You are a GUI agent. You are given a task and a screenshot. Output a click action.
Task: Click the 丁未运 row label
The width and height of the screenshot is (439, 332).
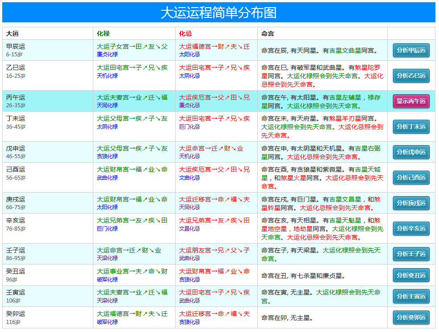(x=16, y=118)
